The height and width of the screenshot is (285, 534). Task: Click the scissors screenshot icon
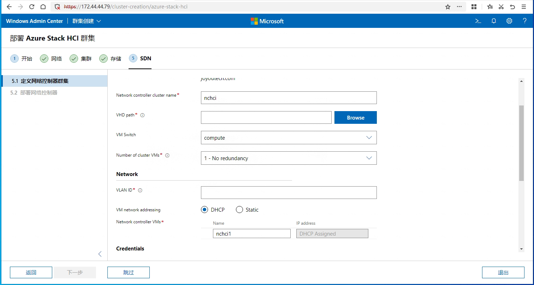[x=501, y=7]
